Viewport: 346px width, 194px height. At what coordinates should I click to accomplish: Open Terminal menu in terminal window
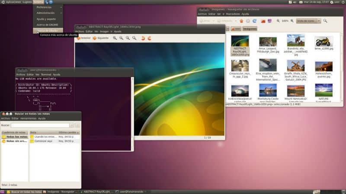click(x=46, y=75)
